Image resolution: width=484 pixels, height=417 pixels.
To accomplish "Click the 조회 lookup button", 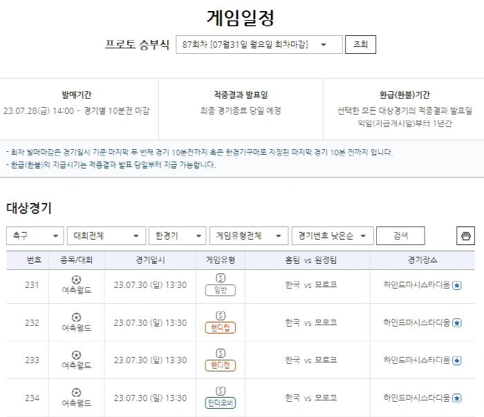I will coord(360,44).
